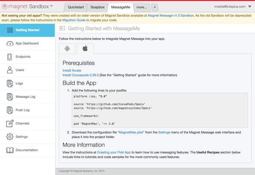
Task: Select the MessageMe tab
Action: [x=121, y=7]
